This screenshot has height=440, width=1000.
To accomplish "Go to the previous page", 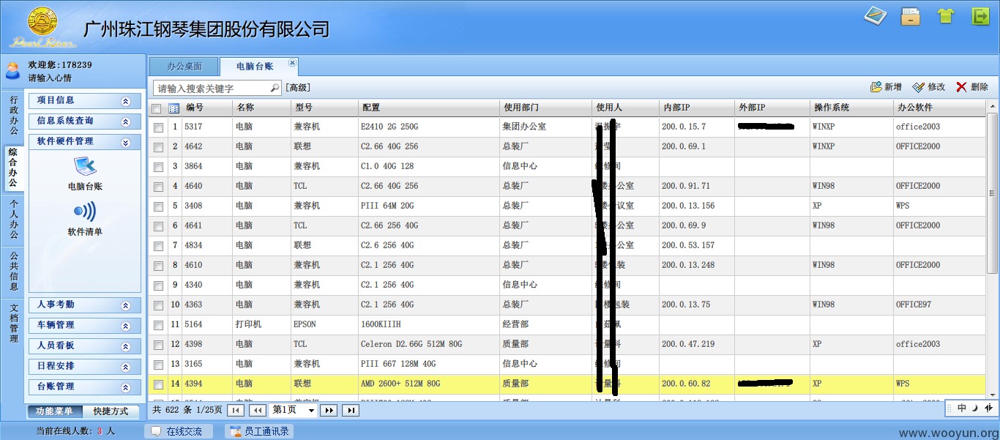I will pyautogui.click(x=257, y=411).
